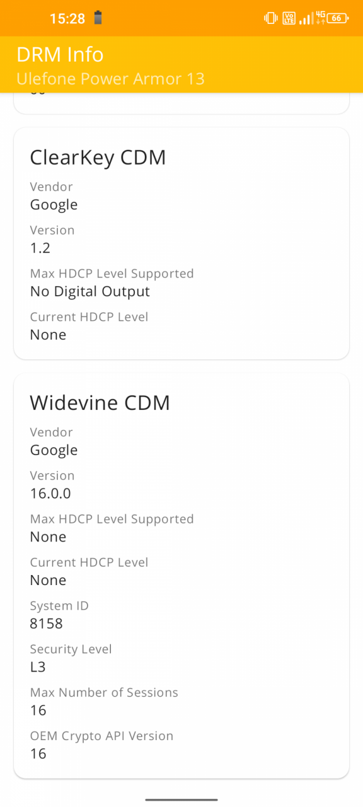The image size is (363, 807).
Task: Tap the OEM Crypto API Version label
Action: click(x=101, y=736)
